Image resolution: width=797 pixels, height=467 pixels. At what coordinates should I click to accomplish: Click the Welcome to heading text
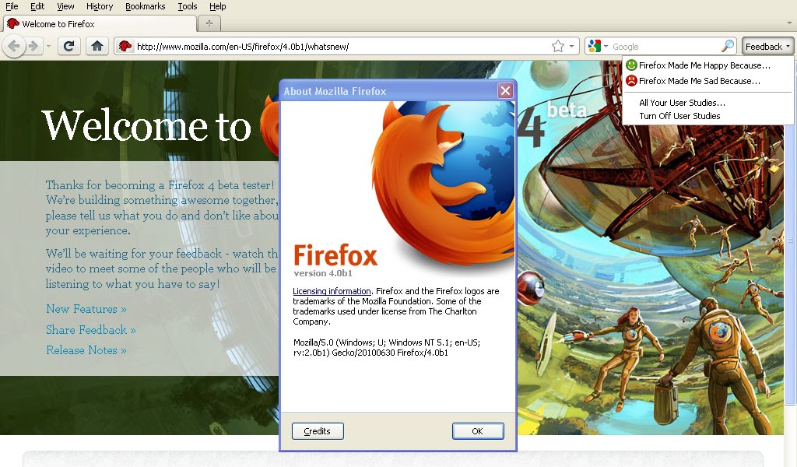click(x=146, y=125)
